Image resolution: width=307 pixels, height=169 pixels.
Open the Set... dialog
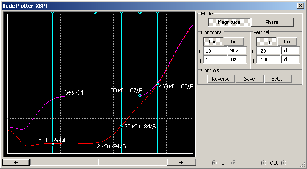[278, 79]
